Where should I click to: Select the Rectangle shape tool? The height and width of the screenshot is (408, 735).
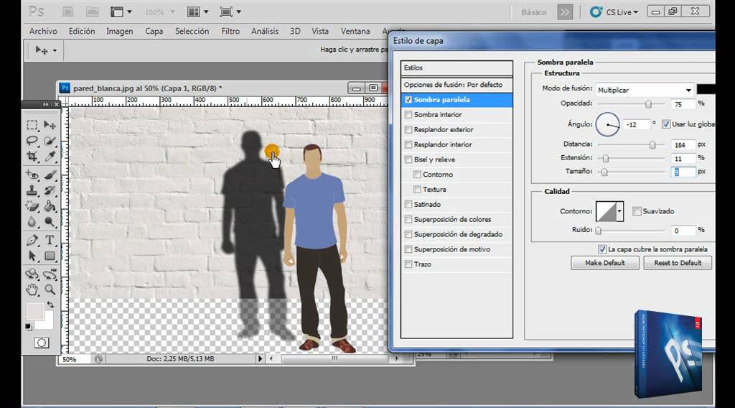(x=50, y=256)
